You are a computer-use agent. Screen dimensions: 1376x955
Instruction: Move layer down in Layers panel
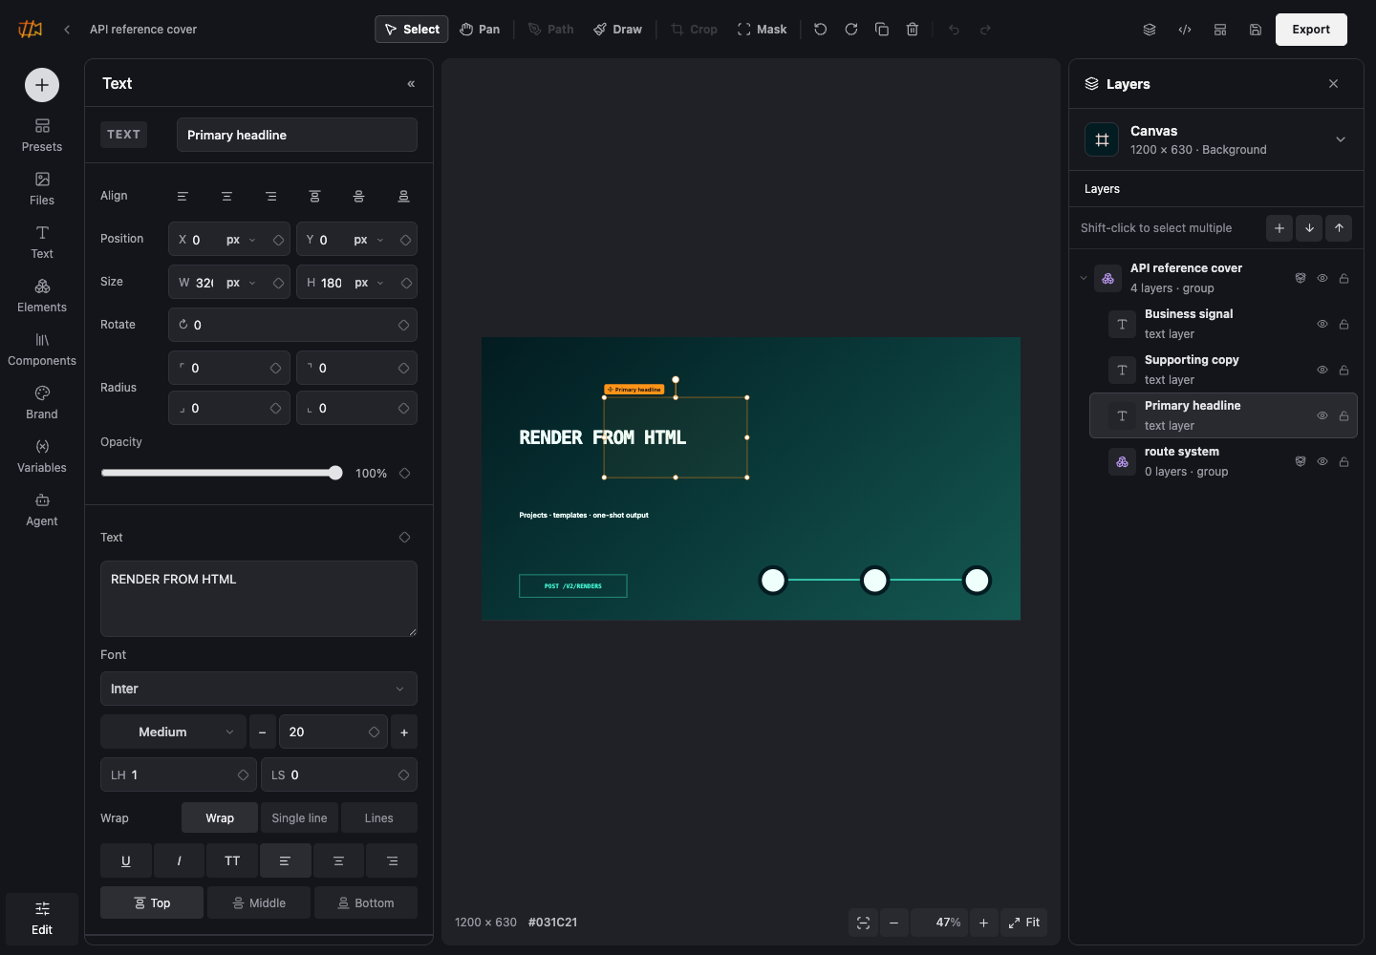tap(1309, 228)
